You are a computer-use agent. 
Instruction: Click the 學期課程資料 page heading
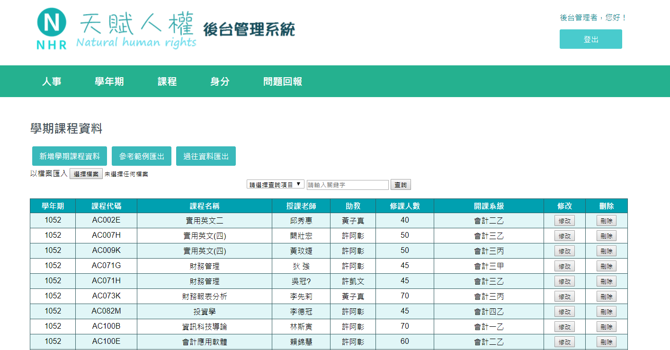[66, 128]
